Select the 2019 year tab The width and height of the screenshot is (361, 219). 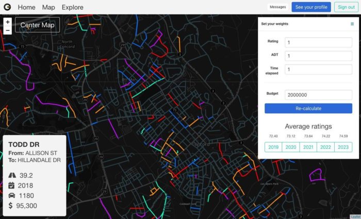pos(273,147)
